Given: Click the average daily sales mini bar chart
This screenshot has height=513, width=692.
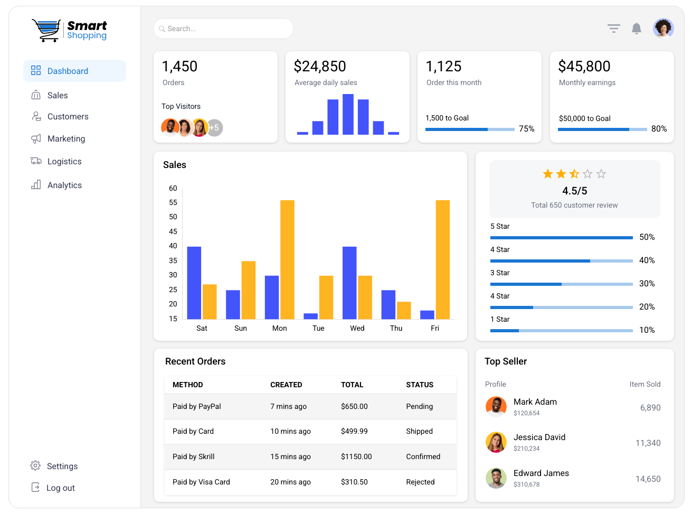Looking at the screenshot, I should (348, 114).
